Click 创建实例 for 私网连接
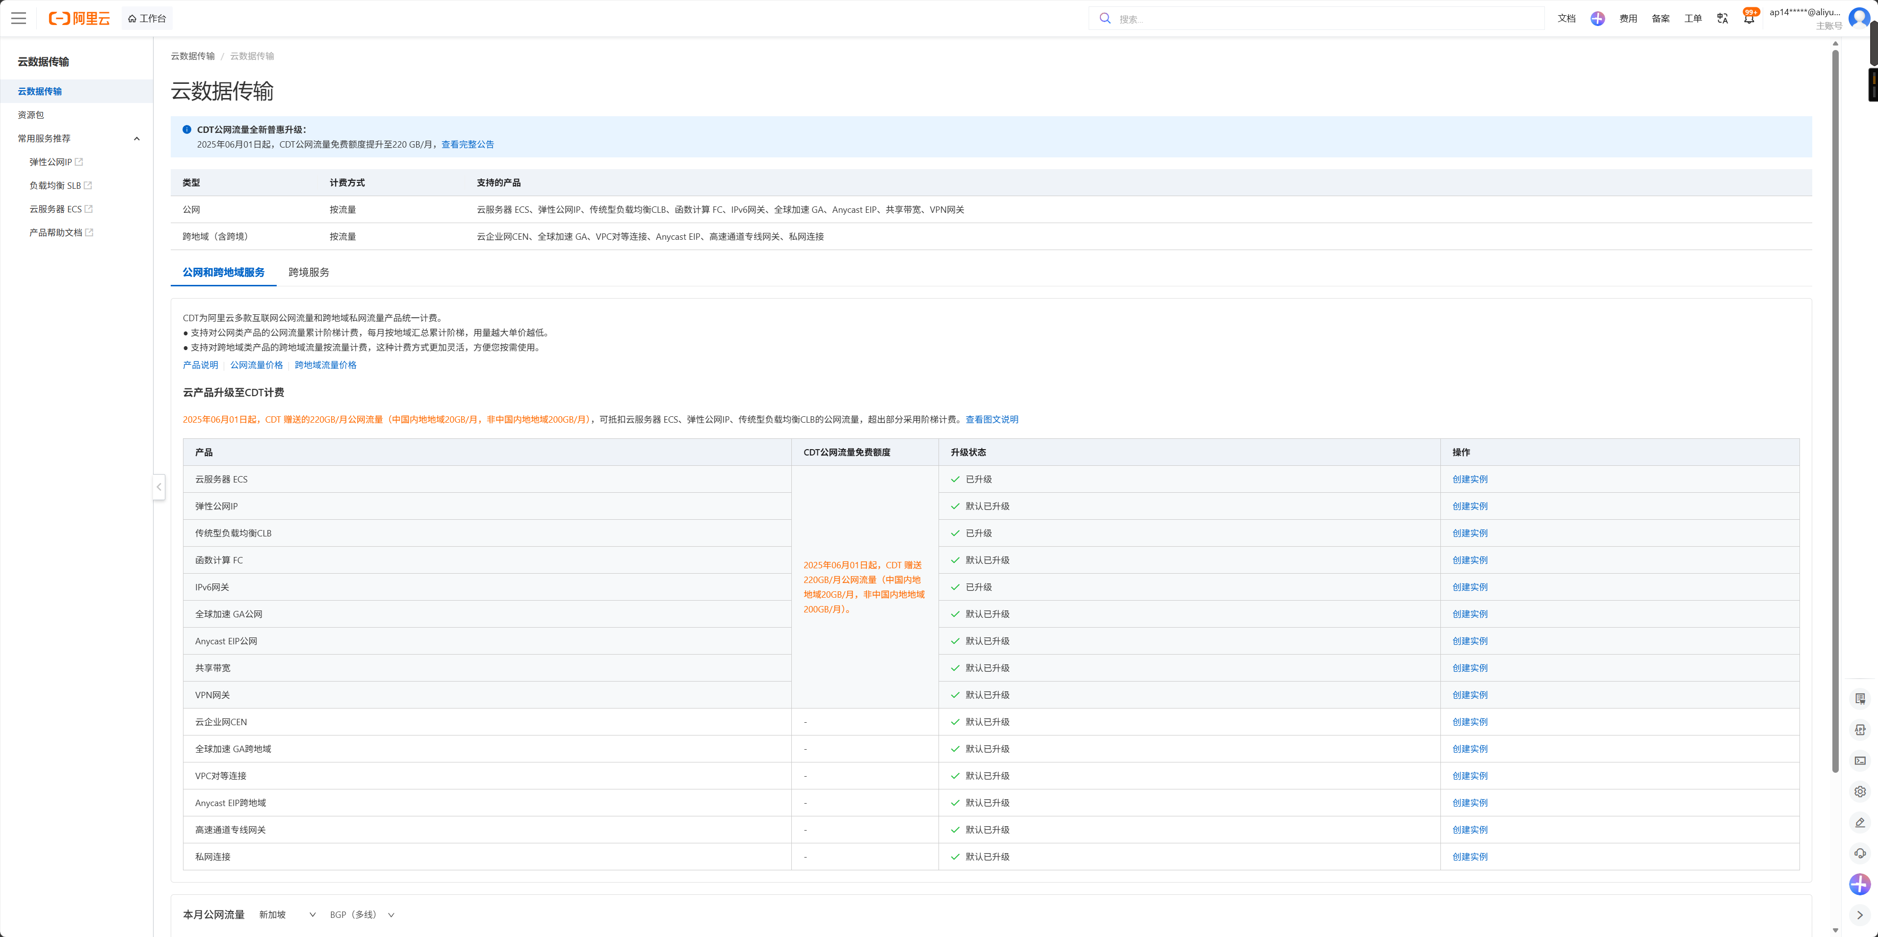1878x937 pixels. 1470,857
